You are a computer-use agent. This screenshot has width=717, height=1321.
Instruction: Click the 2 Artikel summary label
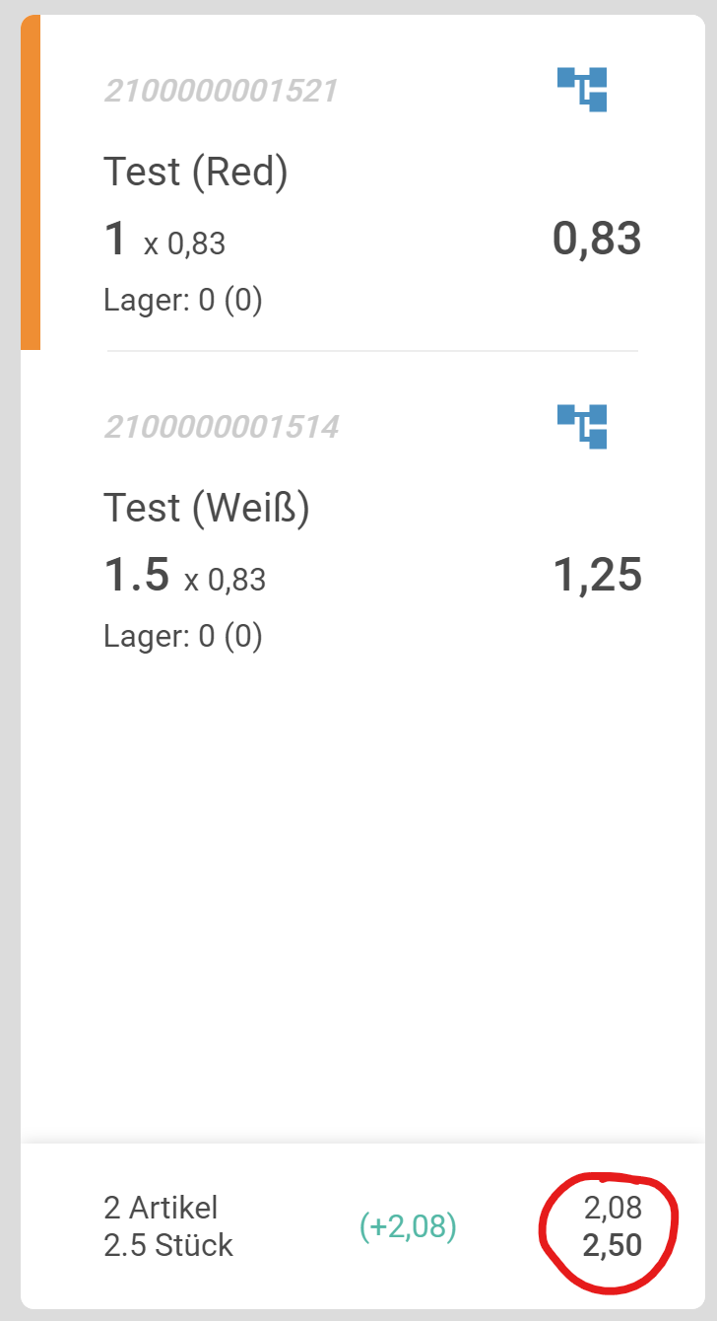pyautogui.click(x=161, y=1207)
